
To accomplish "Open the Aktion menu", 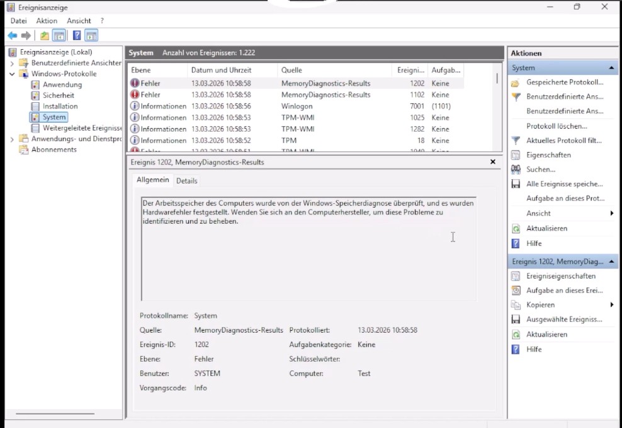I will [47, 21].
